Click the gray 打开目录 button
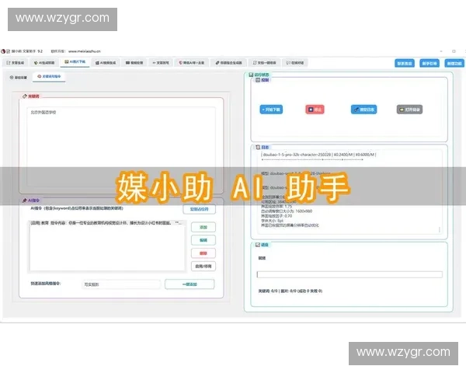466x373 pixels. click(x=409, y=110)
